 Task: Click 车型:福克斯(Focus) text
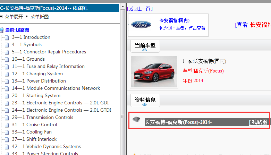(203, 71)
